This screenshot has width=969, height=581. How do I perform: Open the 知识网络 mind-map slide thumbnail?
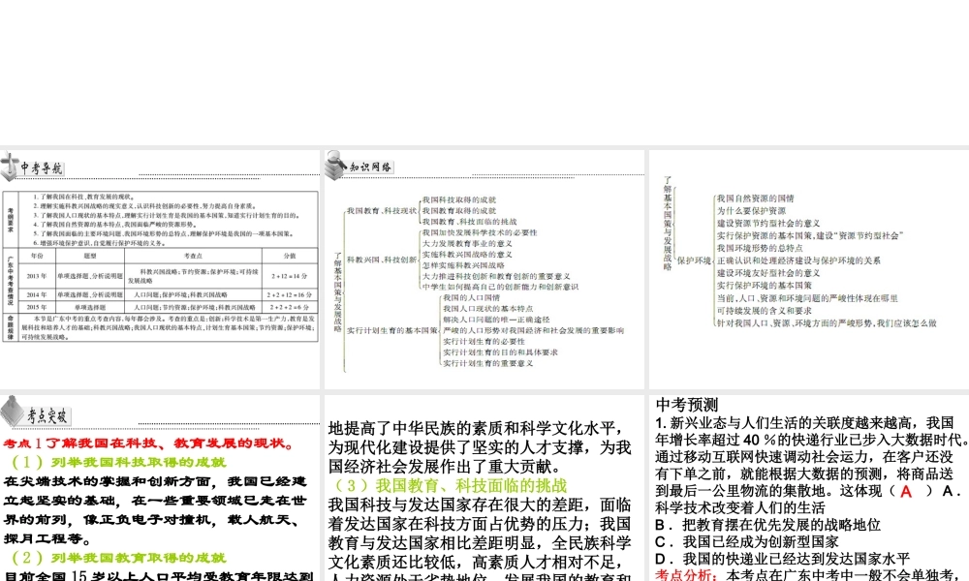pos(484,269)
